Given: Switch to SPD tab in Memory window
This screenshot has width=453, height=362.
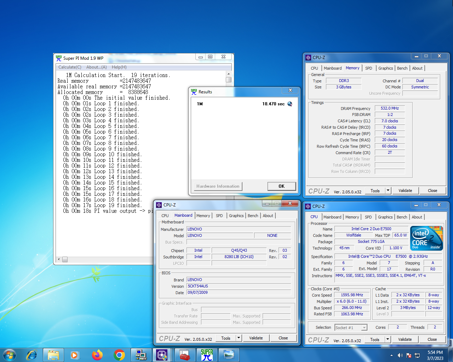Looking at the screenshot, I should tap(369, 68).
